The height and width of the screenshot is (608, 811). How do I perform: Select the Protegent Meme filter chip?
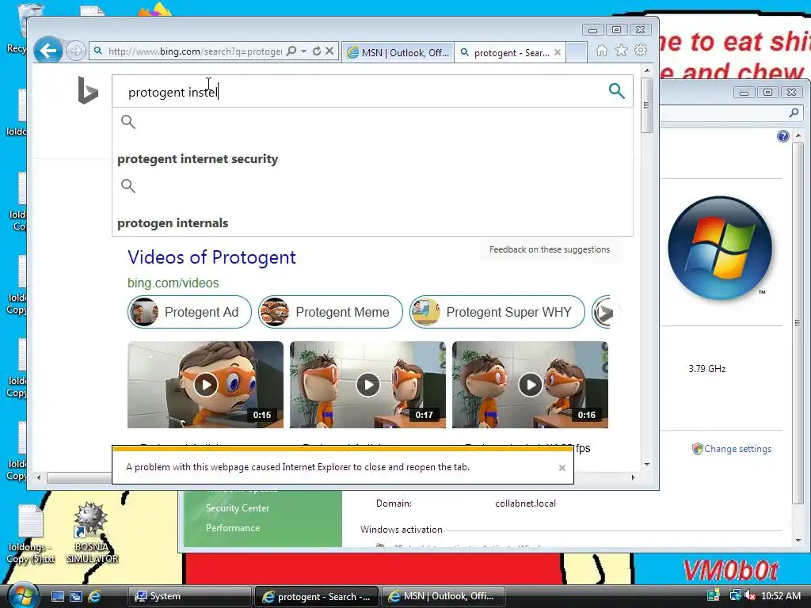(x=330, y=312)
